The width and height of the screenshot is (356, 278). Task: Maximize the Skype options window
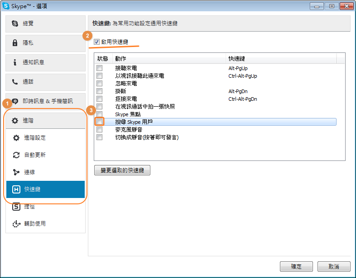(332, 6)
